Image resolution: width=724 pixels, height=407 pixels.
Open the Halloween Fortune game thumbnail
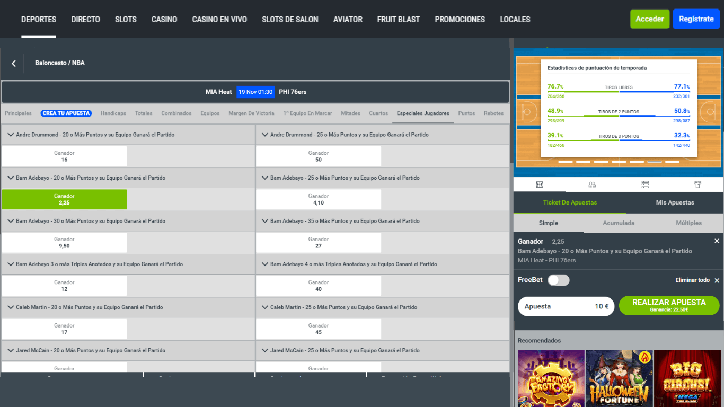[619, 378]
